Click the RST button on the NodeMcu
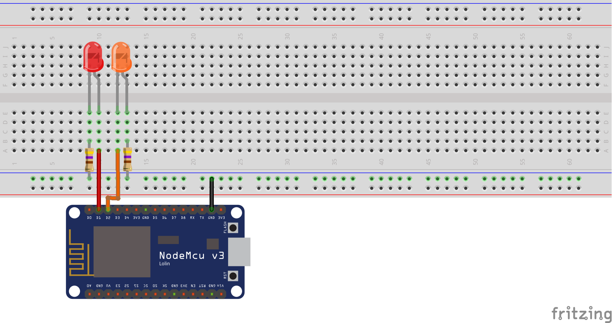Viewport: 613px width, 323px height. [233, 276]
